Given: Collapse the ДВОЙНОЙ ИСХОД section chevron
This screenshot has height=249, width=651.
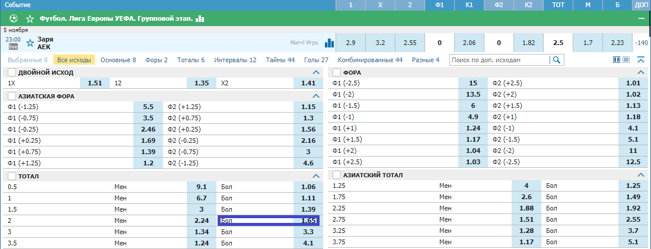Looking at the screenshot, I should point(316,72).
